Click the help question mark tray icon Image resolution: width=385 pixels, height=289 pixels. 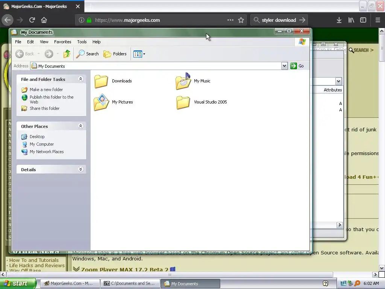(325, 283)
